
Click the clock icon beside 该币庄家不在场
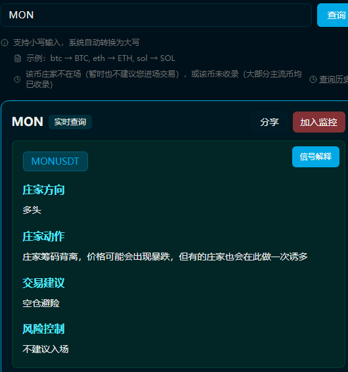tap(17, 79)
